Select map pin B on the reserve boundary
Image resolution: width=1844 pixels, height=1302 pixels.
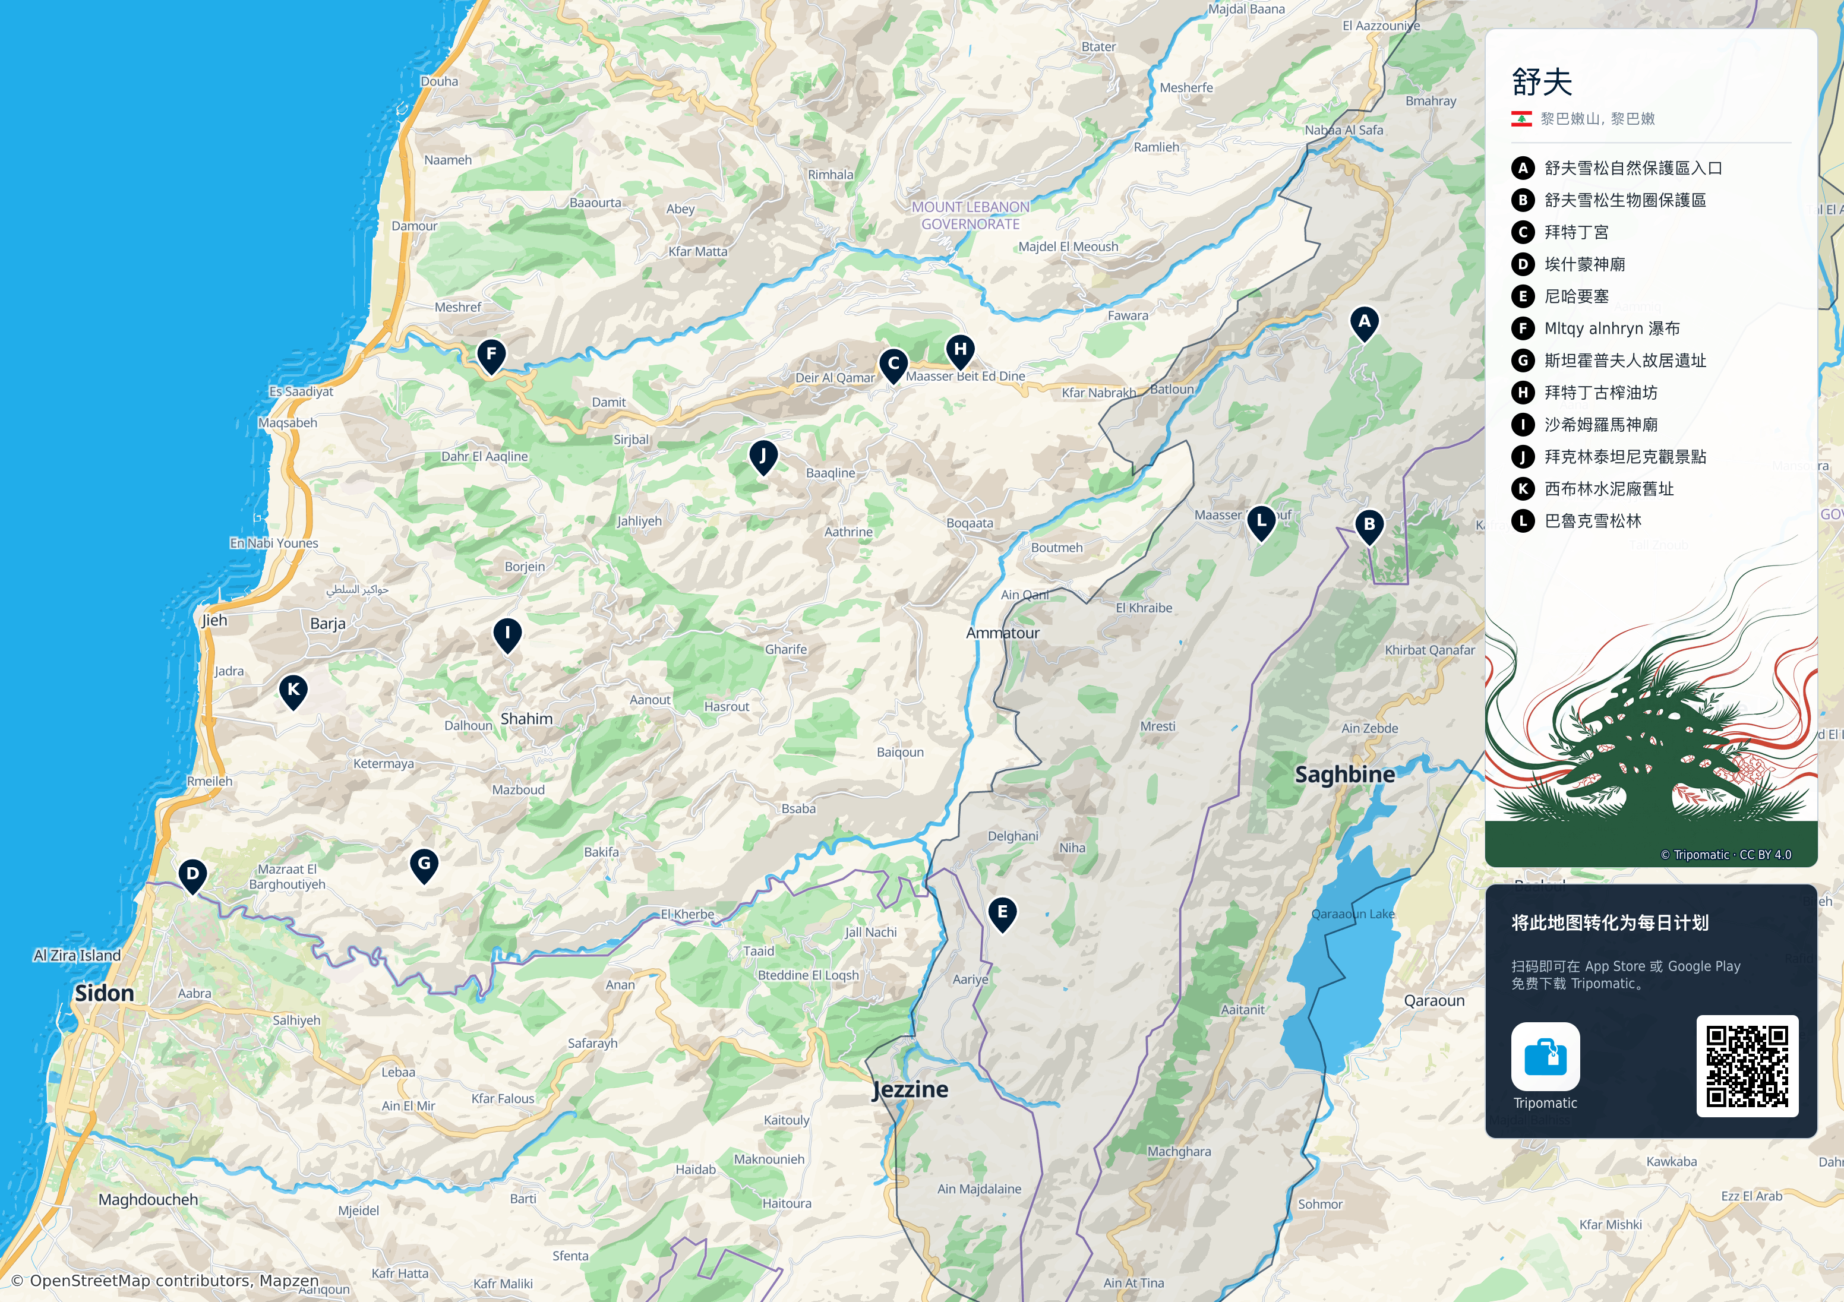(1369, 526)
